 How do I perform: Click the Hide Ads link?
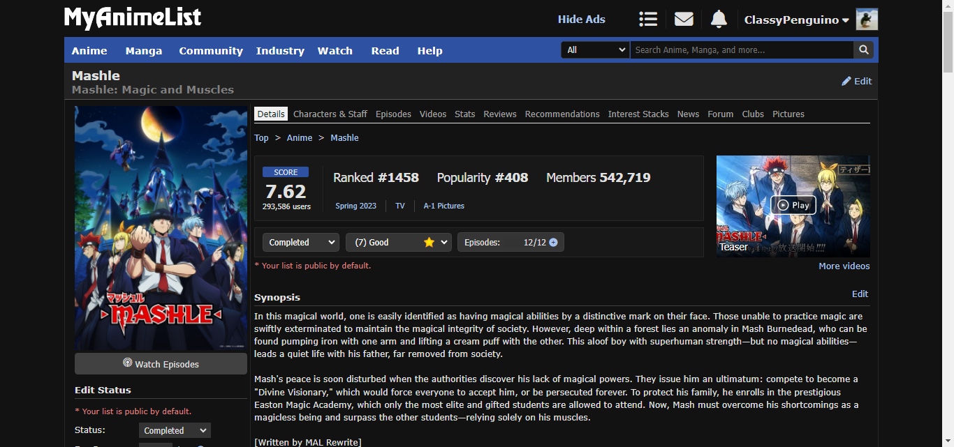582,20
